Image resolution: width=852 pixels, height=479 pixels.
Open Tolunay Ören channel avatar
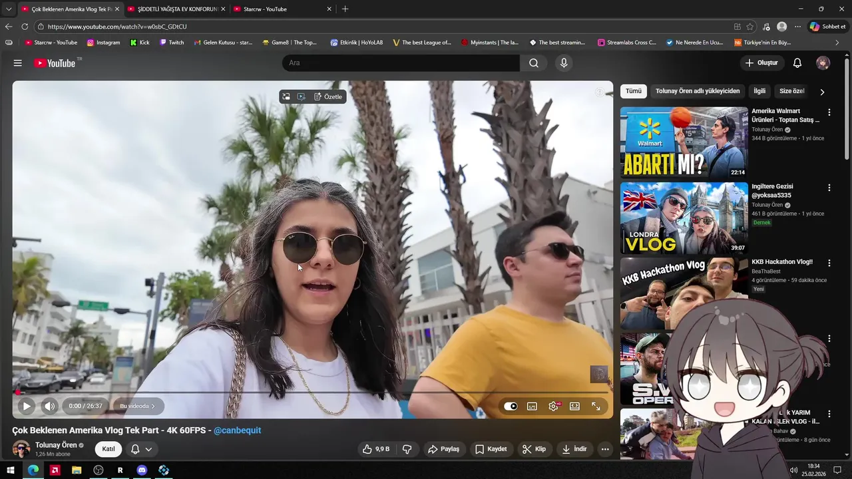[x=21, y=449]
